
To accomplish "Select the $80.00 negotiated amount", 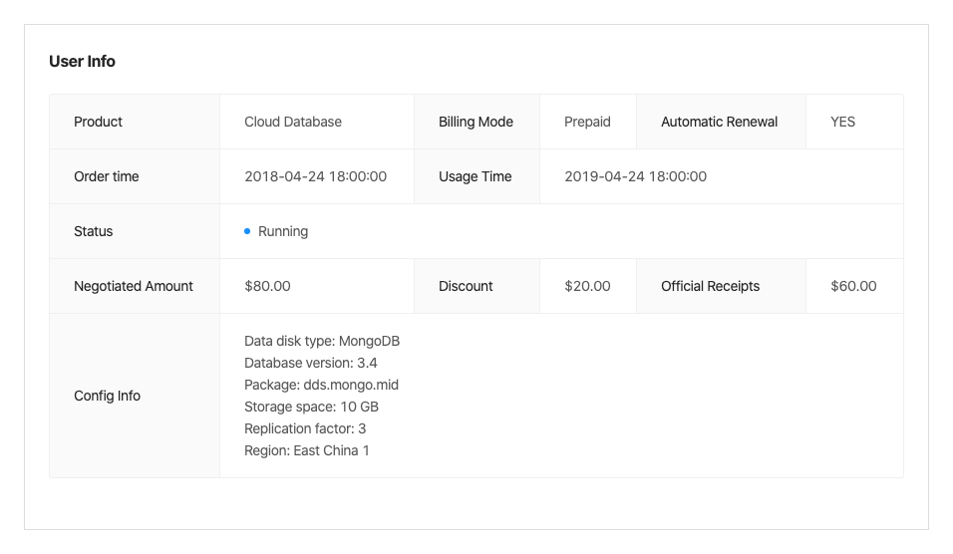I will pyautogui.click(x=267, y=286).
